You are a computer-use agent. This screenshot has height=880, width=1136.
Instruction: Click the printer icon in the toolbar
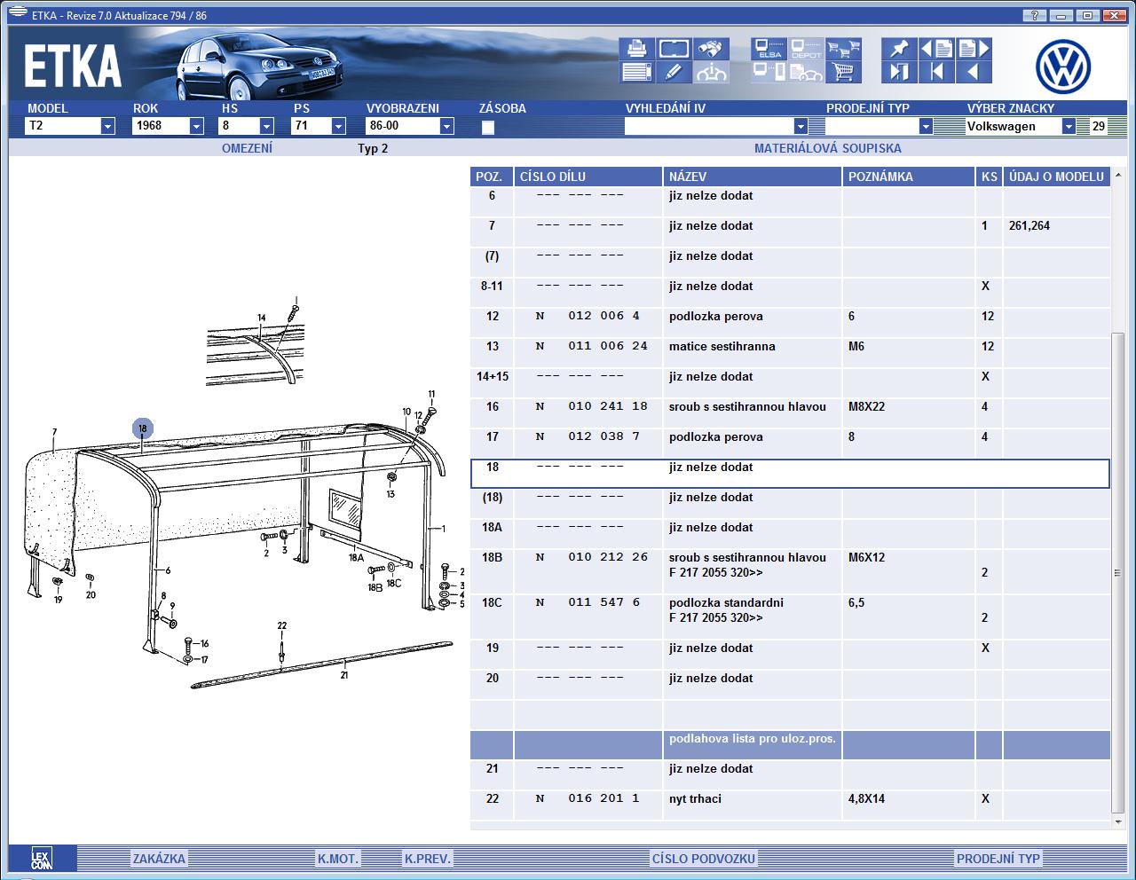[636, 49]
